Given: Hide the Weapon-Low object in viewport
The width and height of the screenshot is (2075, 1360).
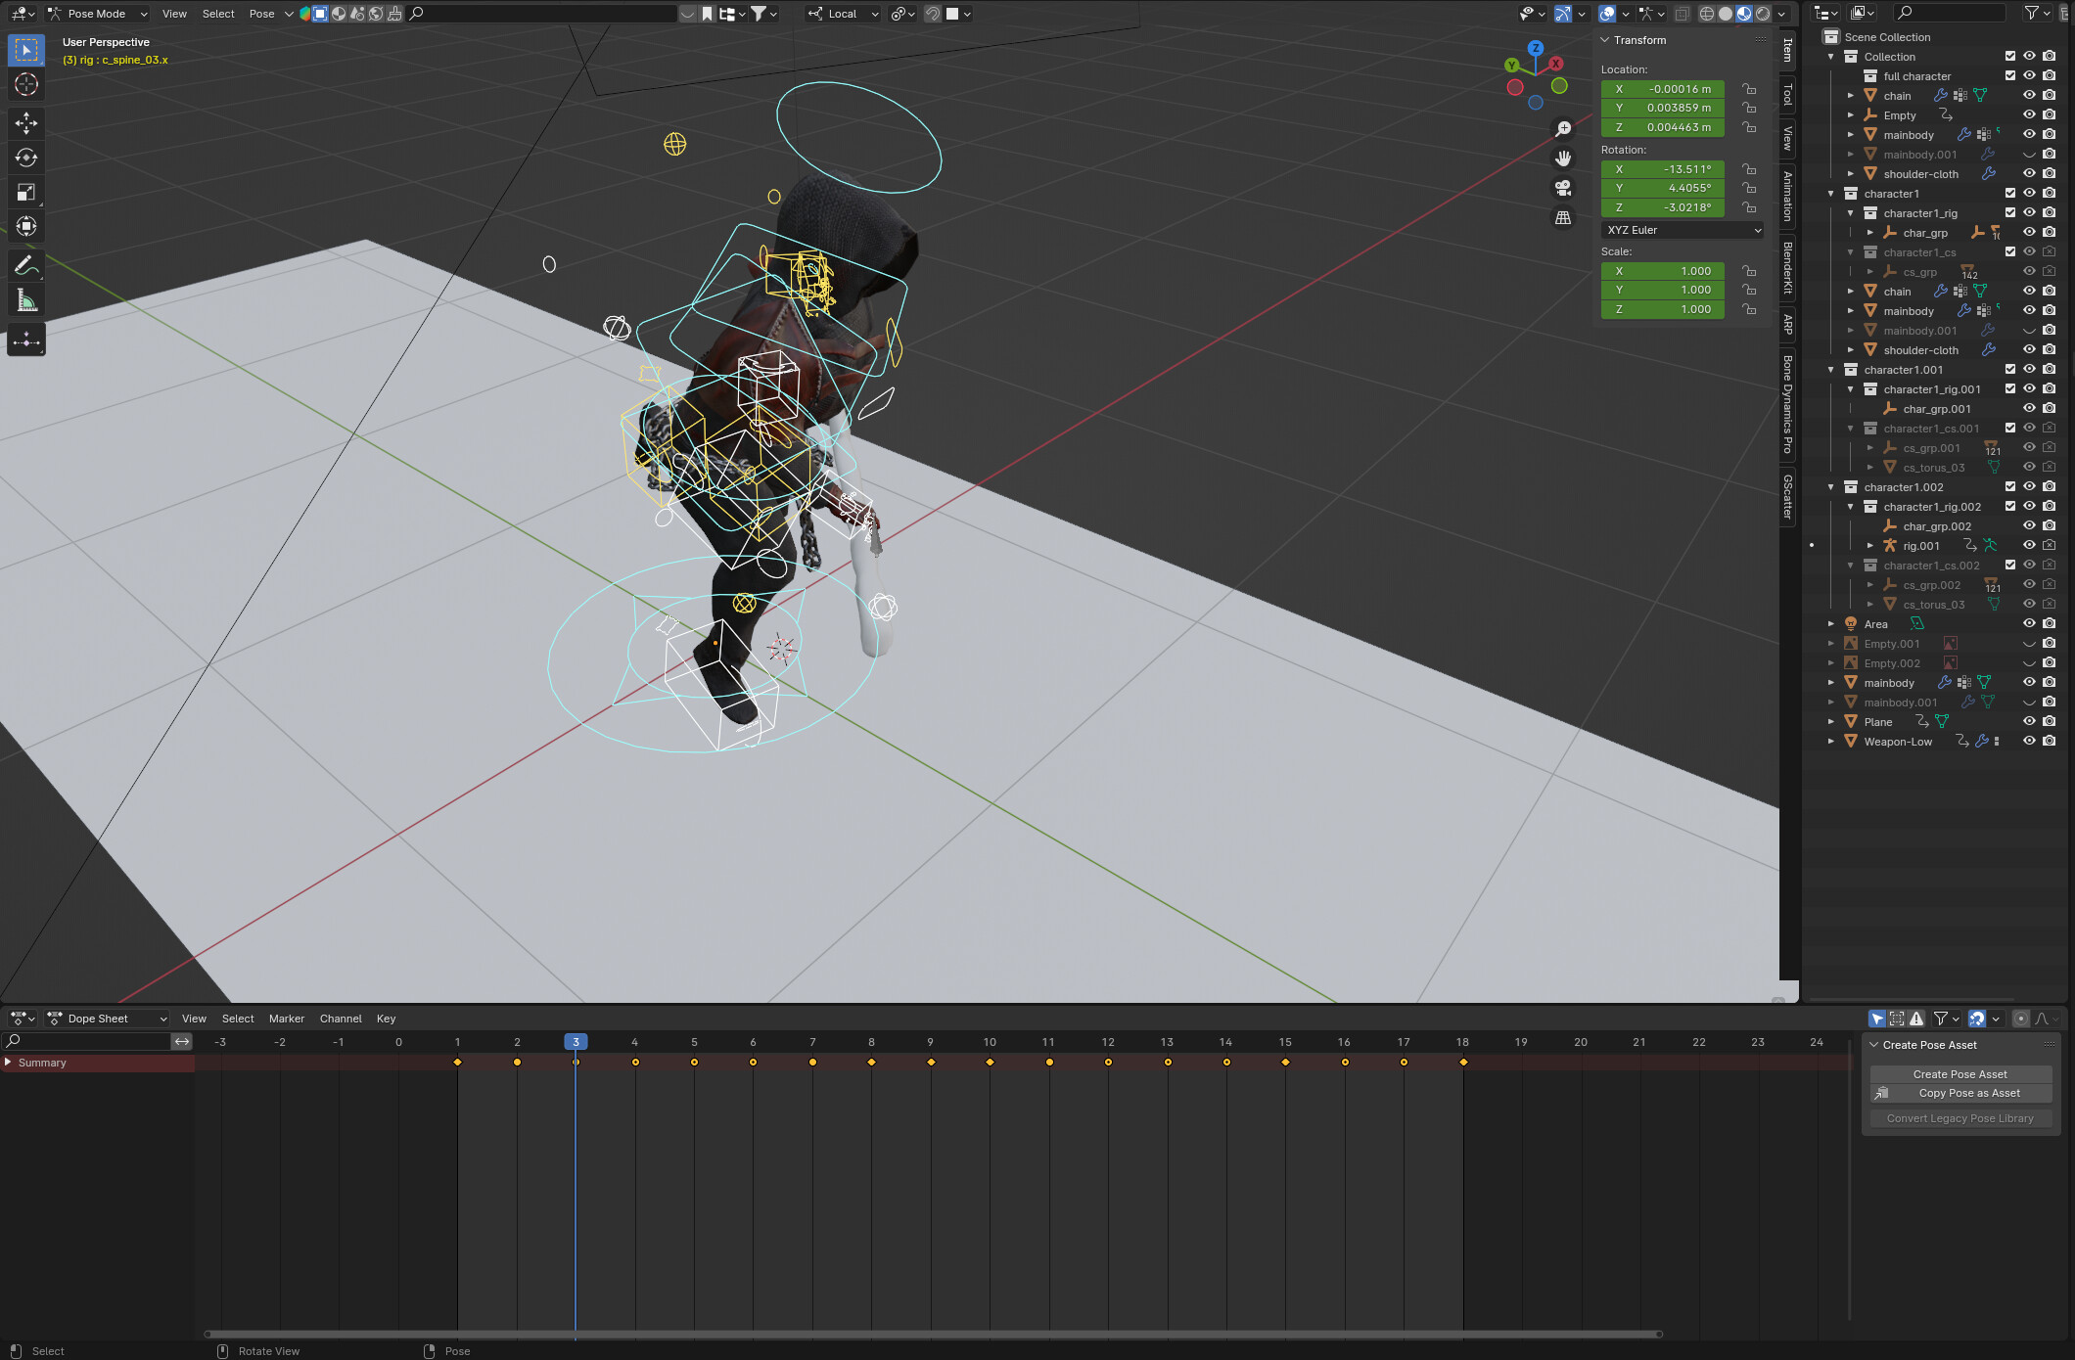Looking at the screenshot, I should [2029, 742].
